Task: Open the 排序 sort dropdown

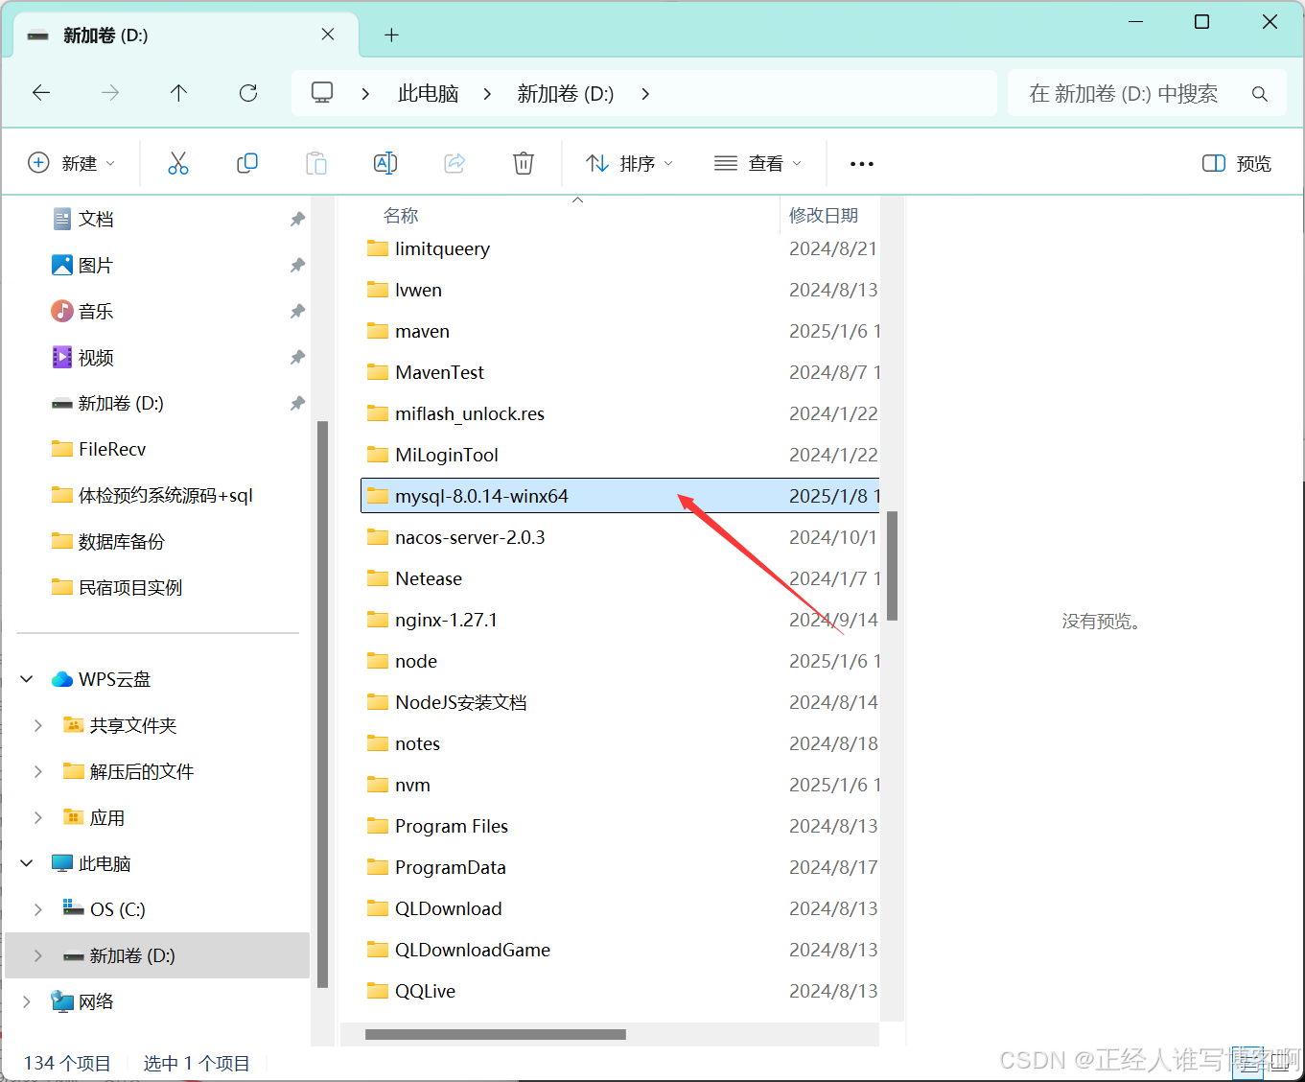Action: tap(628, 162)
